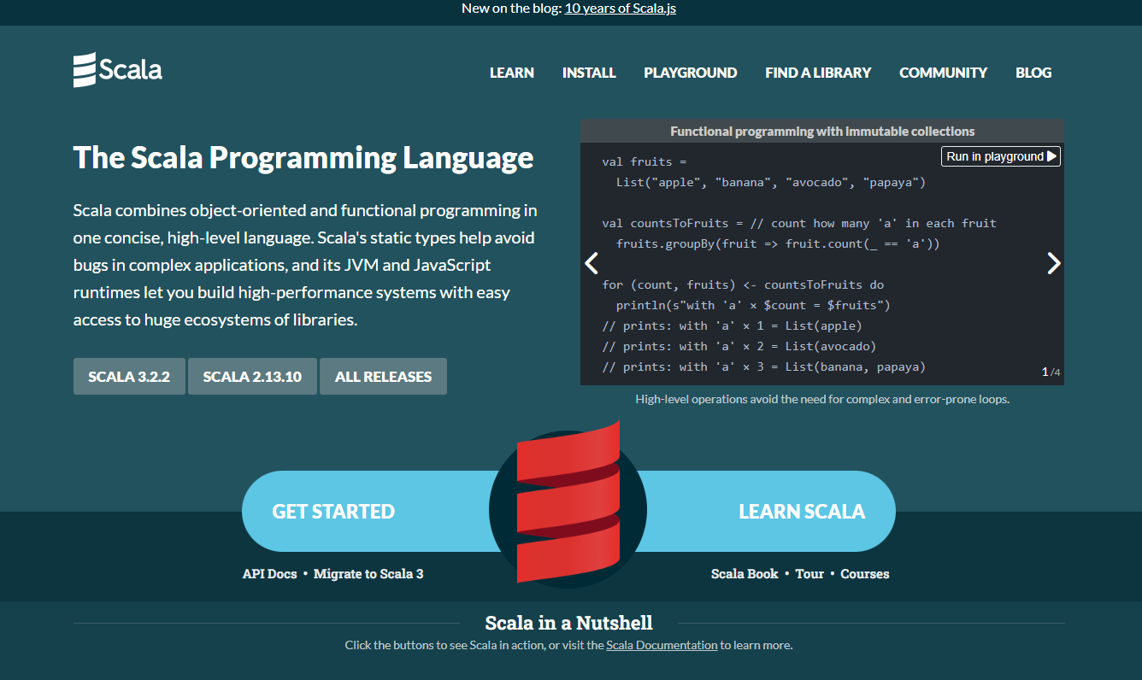Click the SCALA 3.2.2 release button

tap(129, 377)
